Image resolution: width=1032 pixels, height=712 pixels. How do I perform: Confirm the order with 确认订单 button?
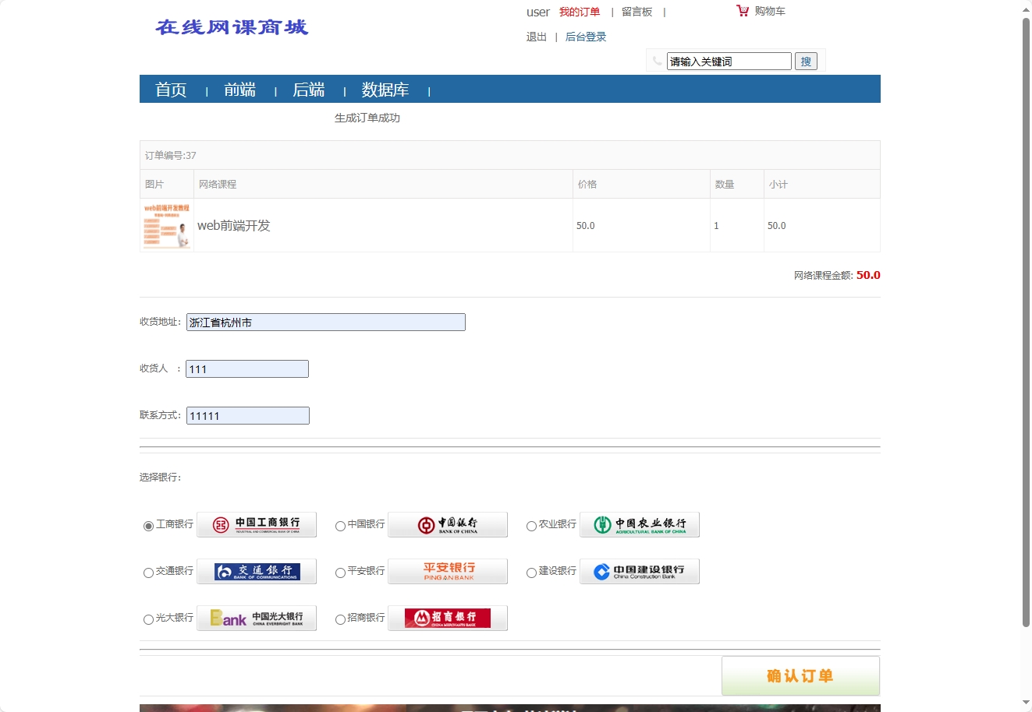coord(801,675)
